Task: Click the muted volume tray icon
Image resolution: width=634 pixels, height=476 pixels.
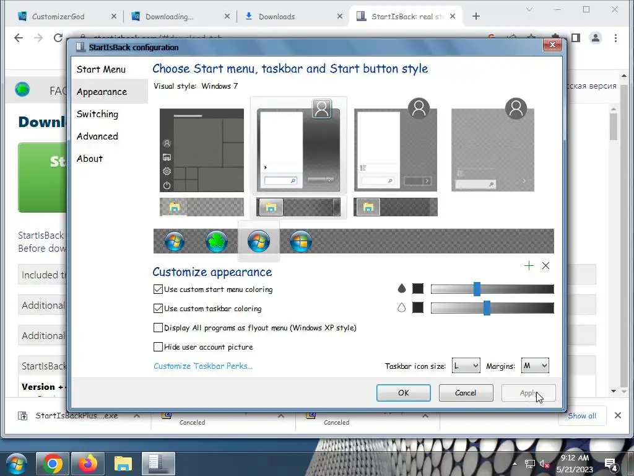Action: coord(544,464)
